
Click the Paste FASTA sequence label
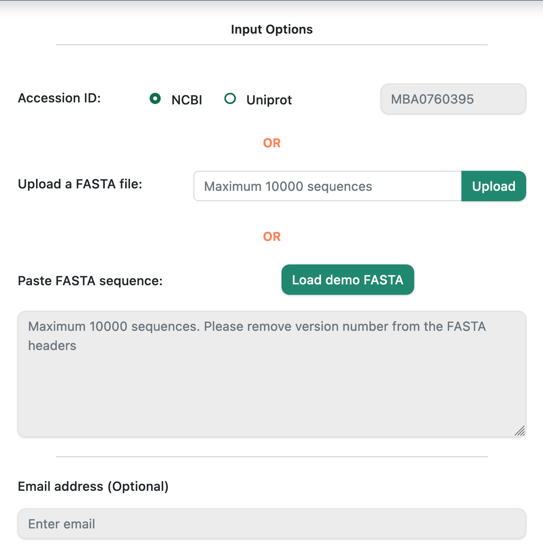point(90,281)
